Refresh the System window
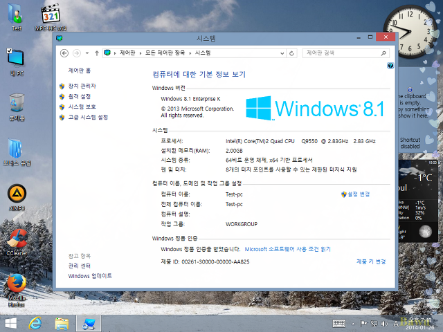 291,53
